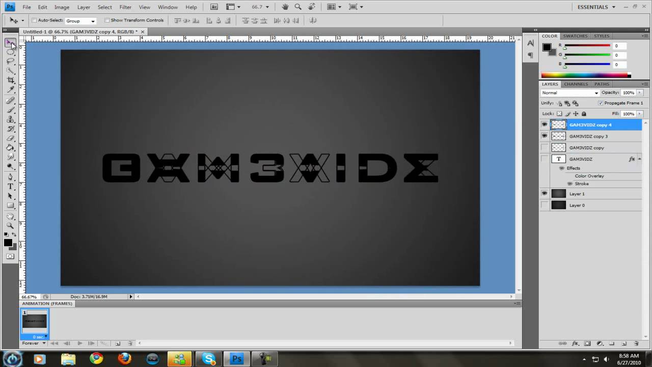Image resolution: width=652 pixels, height=367 pixels.
Task: Open the Auto-Select Group dropdown
Action: point(80,21)
